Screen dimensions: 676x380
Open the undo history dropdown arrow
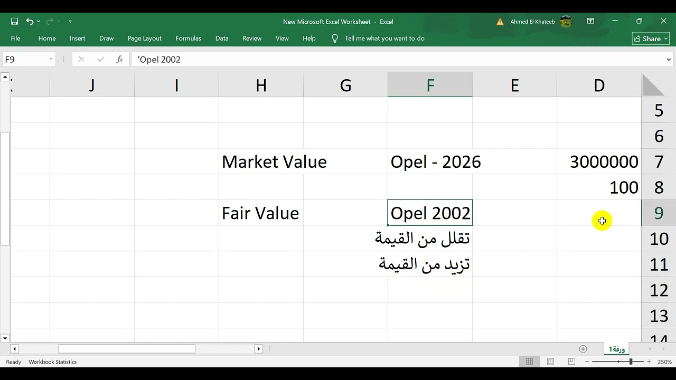coord(39,22)
